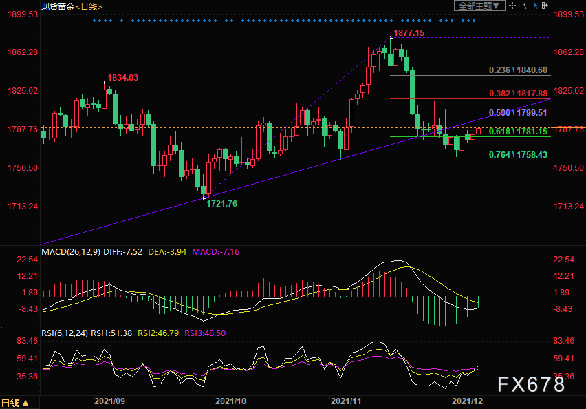Click the panel expand-right arrow icon
Image resolution: width=586 pixels, height=409 pixels.
tap(545, 6)
